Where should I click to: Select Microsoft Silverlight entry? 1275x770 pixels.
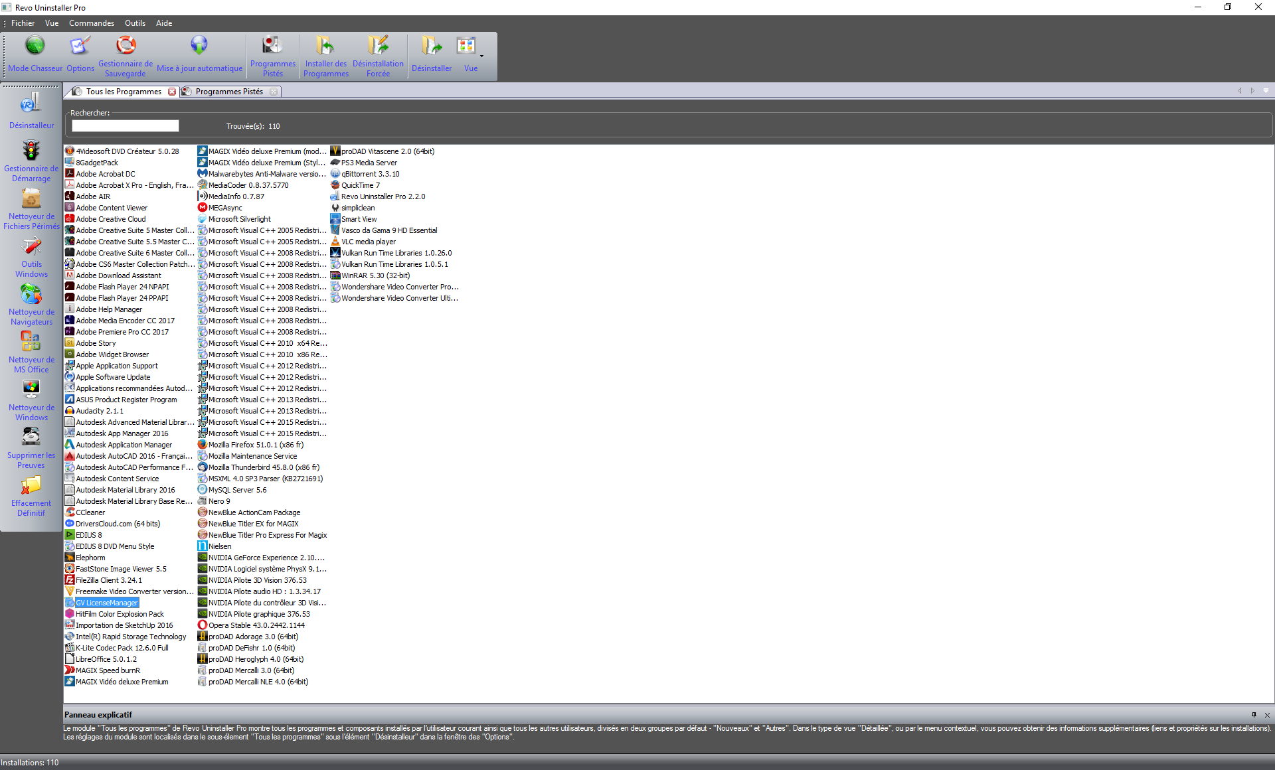[x=234, y=219]
